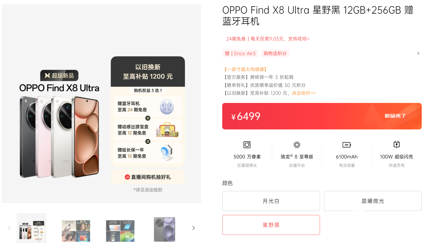Screen dimensions: 424x247
Task: Click the live stream red icon
Action: tap(127, 177)
